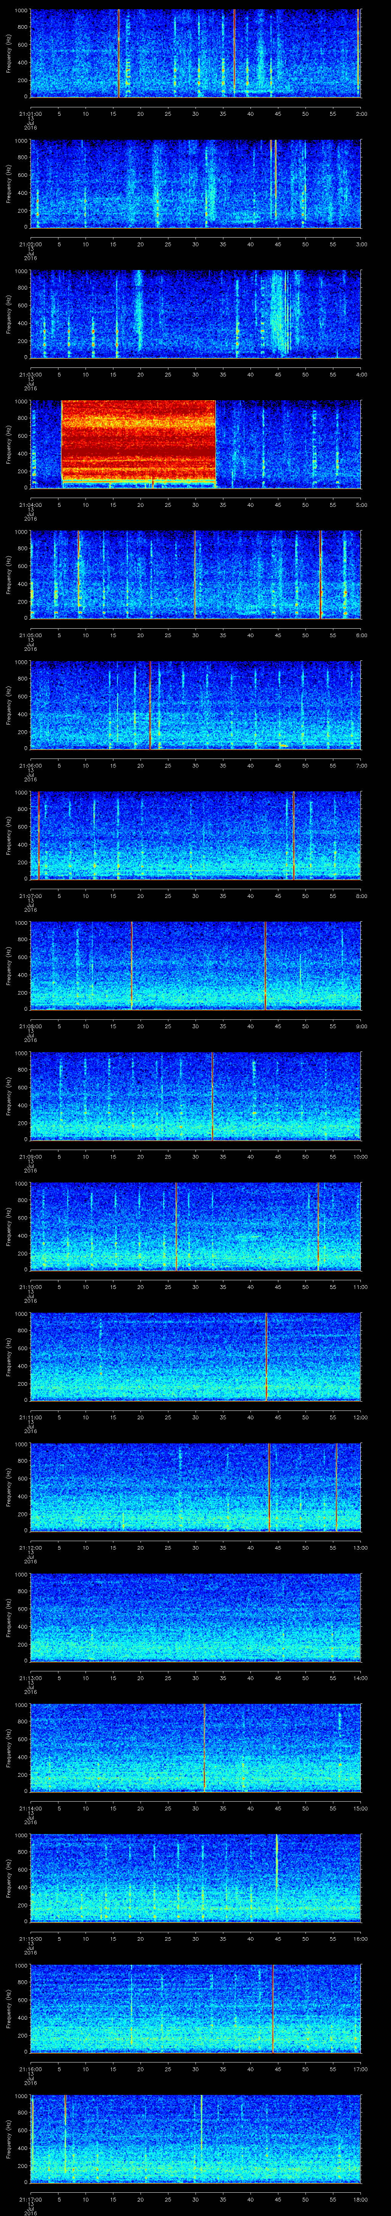The width and height of the screenshot is (391, 2216).
Task: Click the 21:03:00 start time label
Action: coord(30,374)
